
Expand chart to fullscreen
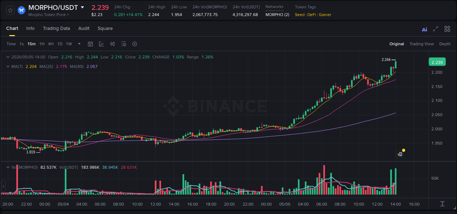click(x=435, y=29)
